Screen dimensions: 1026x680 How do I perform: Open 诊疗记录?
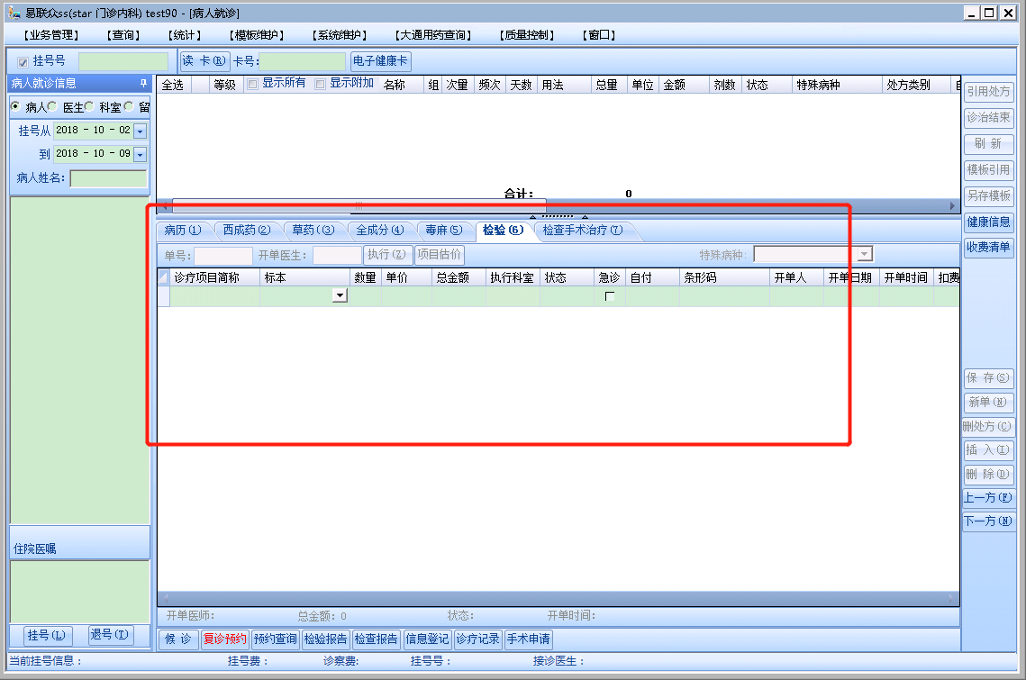(477, 639)
